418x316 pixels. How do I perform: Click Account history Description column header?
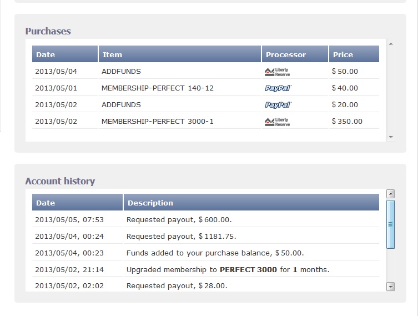(x=251, y=203)
